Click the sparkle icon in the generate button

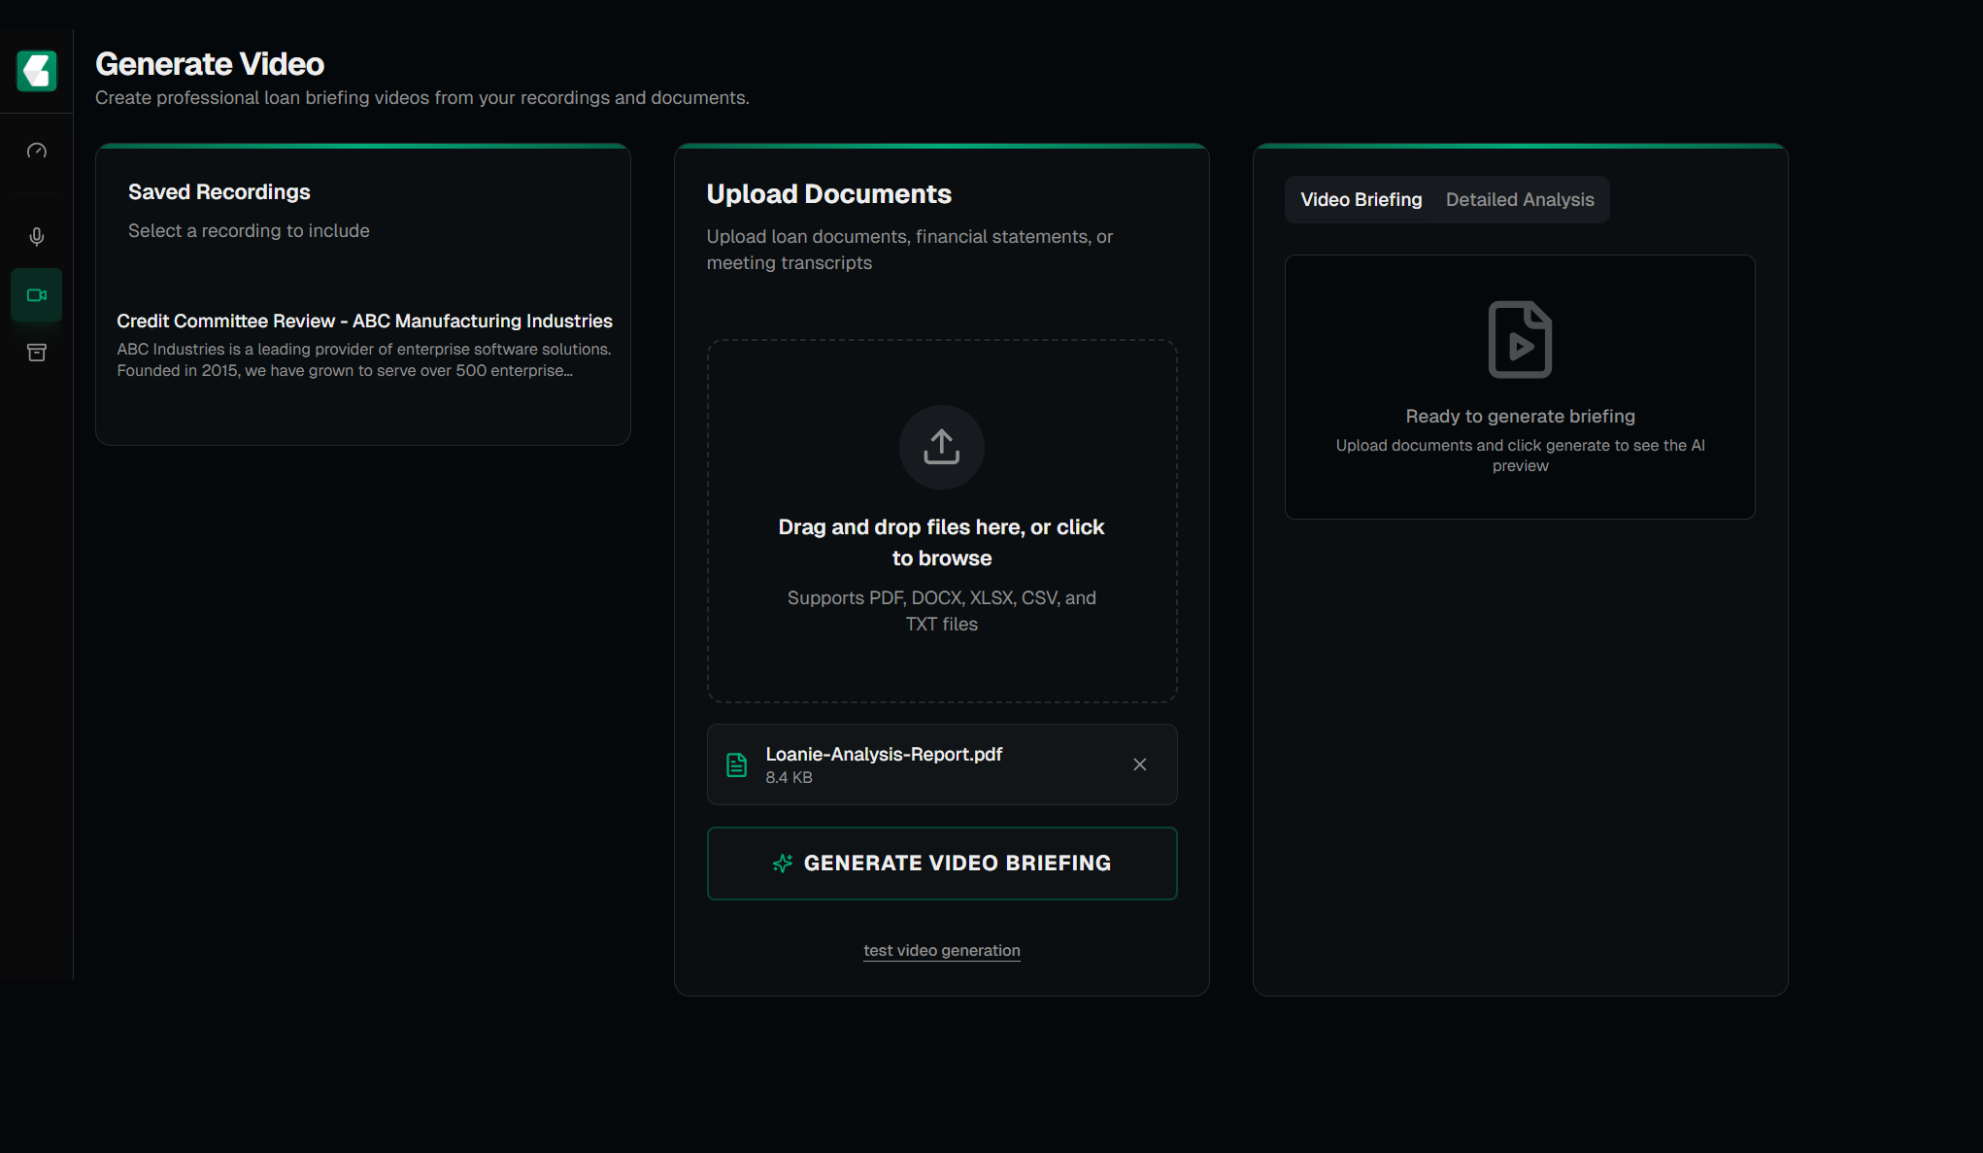[x=783, y=864]
